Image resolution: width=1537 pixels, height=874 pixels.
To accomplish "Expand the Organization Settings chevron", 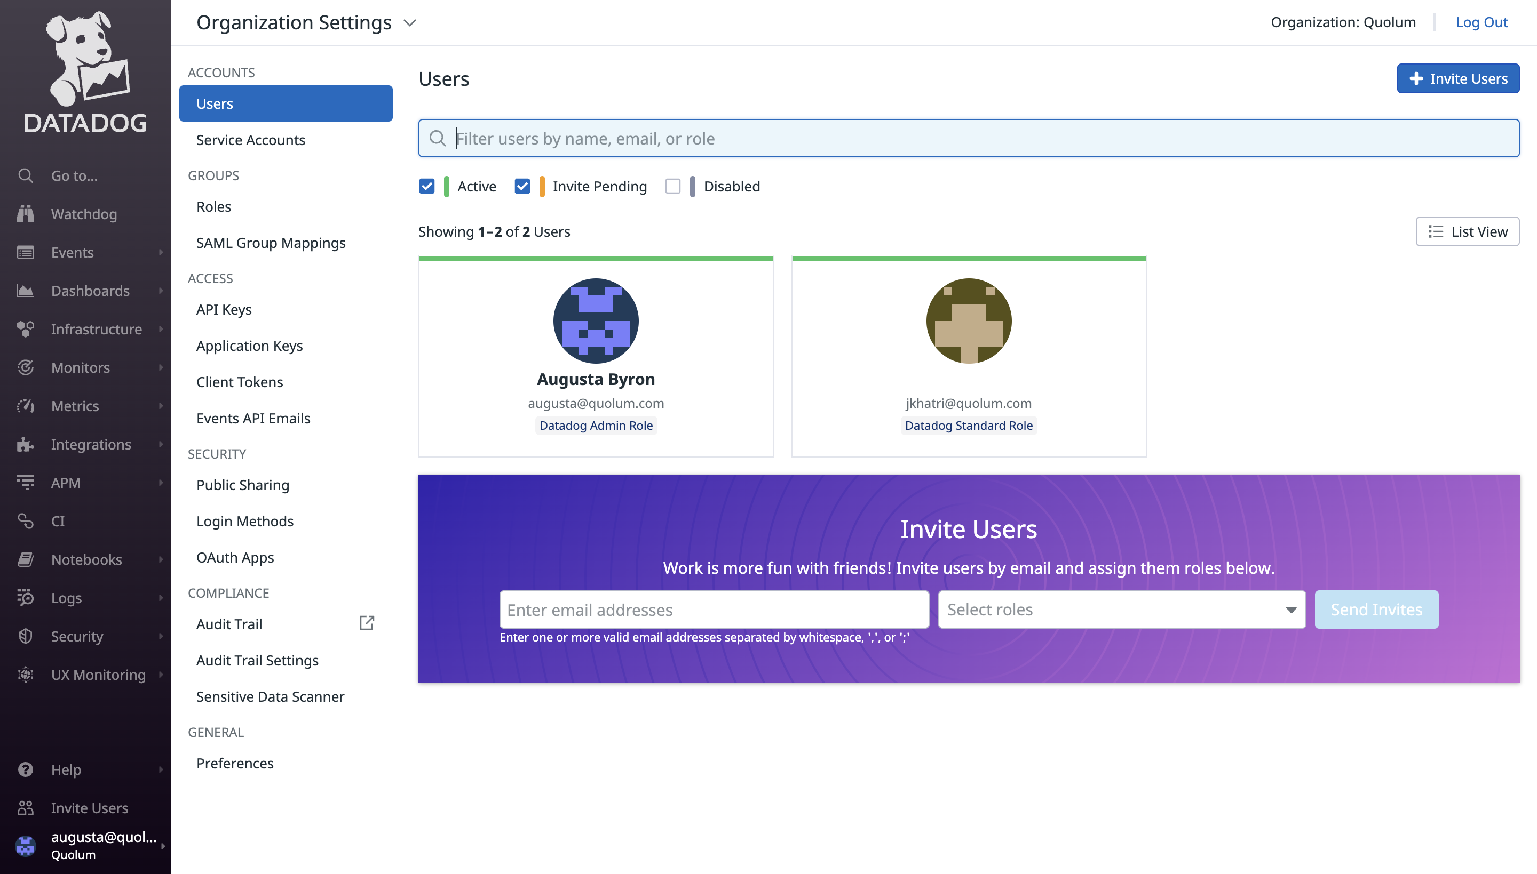I will (x=410, y=23).
